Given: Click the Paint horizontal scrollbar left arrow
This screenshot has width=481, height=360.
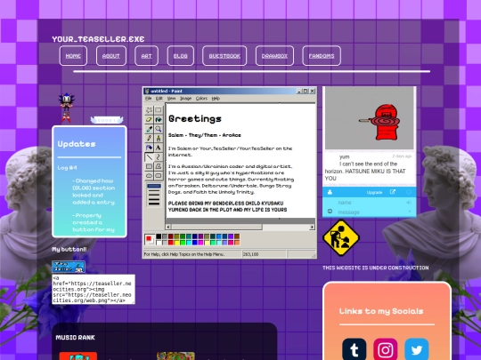Looking at the screenshot, I should (x=168, y=227).
